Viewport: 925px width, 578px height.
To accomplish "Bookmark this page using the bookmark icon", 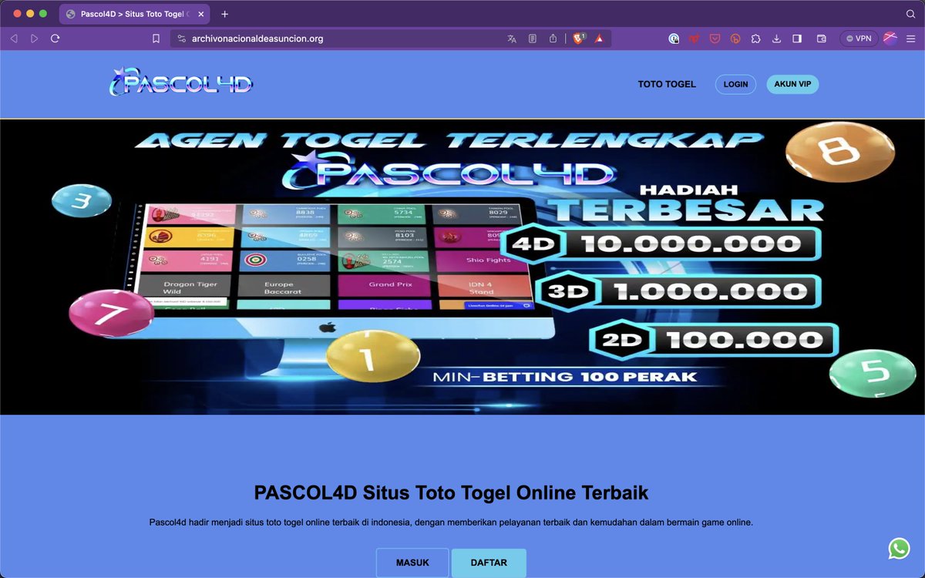I will click(x=156, y=39).
